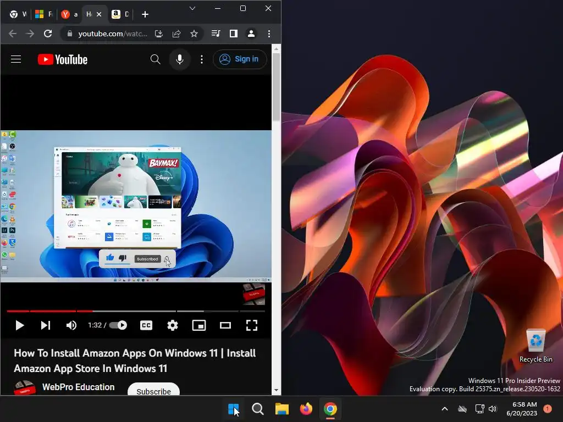Image resolution: width=563 pixels, height=422 pixels.
Task: Open notification badge in taskbar
Action: pos(548,409)
